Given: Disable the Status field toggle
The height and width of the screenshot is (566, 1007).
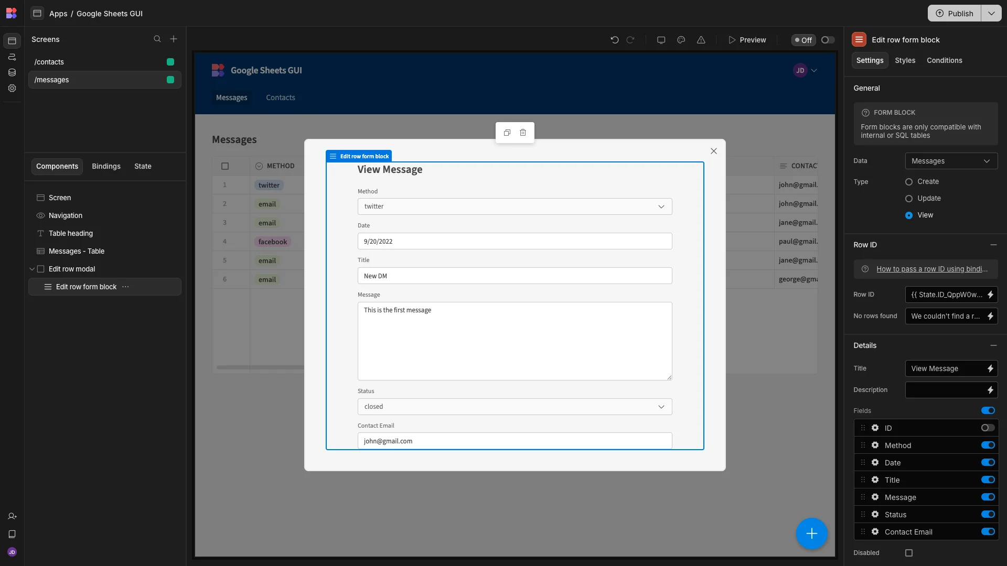Looking at the screenshot, I should [x=988, y=514].
